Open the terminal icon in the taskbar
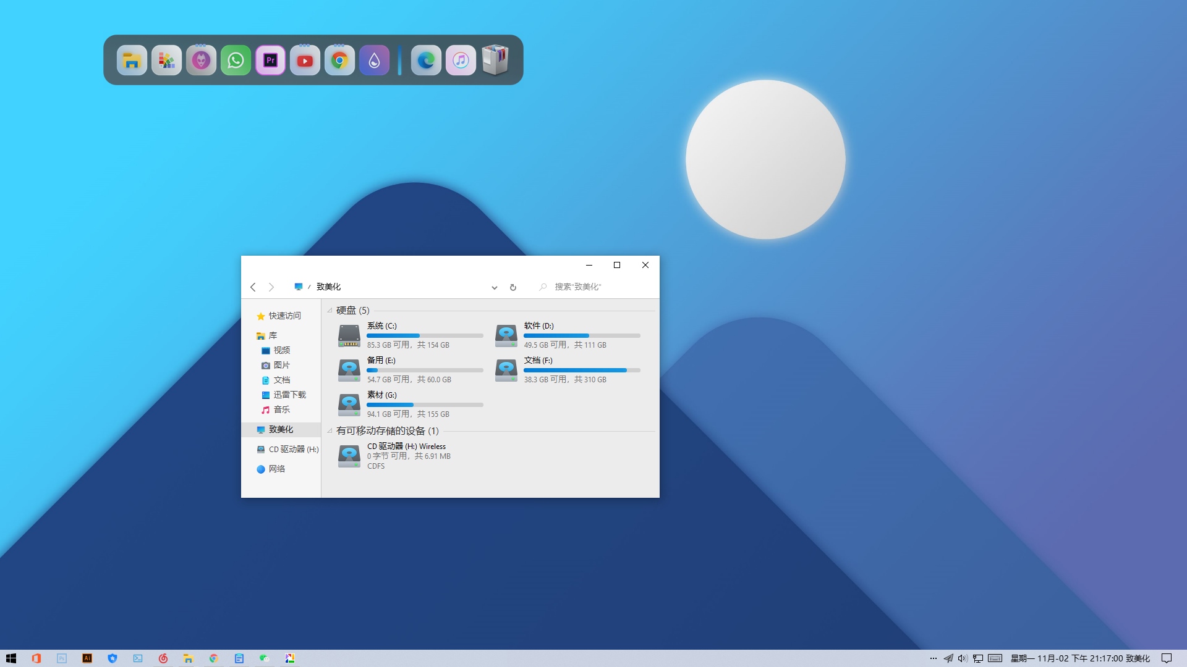 click(138, 658)
